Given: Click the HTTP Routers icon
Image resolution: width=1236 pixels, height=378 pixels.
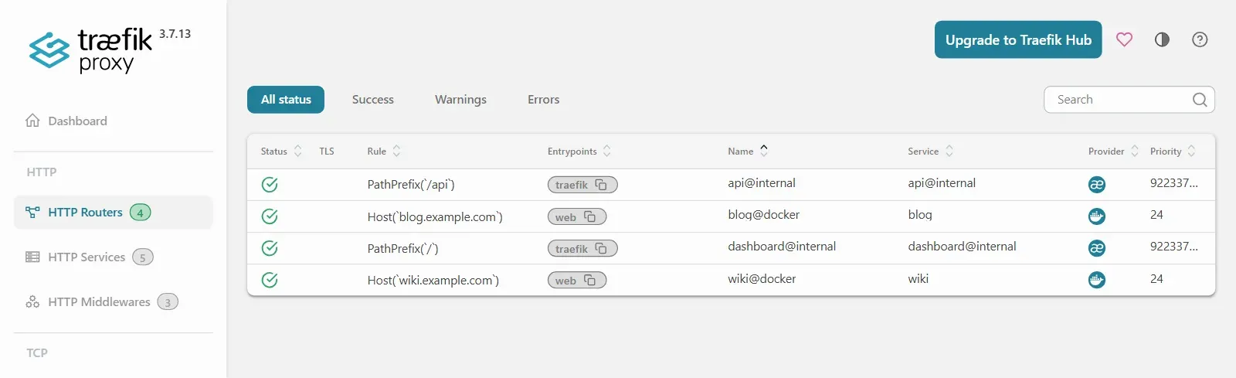Looking at the screenshot, I should pyautogui.click(x=32, y=213).
